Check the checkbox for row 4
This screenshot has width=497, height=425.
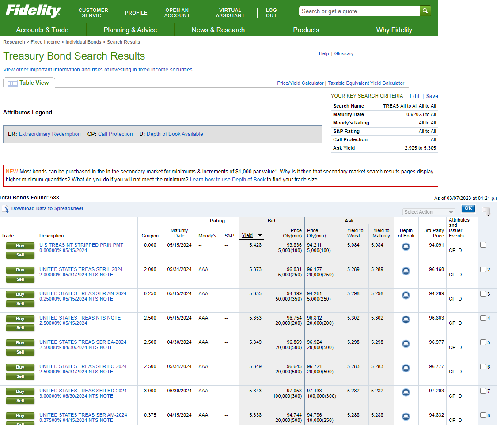click(x=483, y=318)
